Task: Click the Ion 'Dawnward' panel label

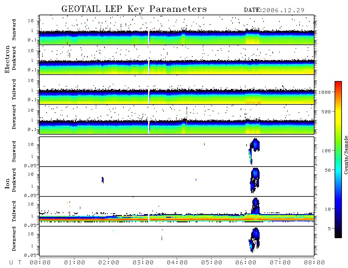Action: (14, 239)
